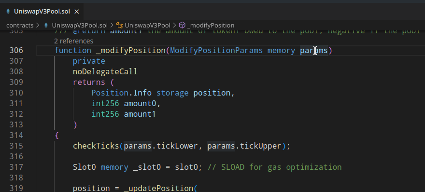Click the function keyword on line 306
Viewport: 425px width, 192px height.
pos(73,51)
